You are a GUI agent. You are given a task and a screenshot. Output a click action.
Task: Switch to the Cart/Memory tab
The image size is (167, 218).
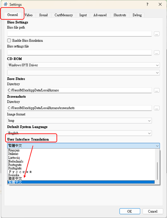[x=64, y=15]
